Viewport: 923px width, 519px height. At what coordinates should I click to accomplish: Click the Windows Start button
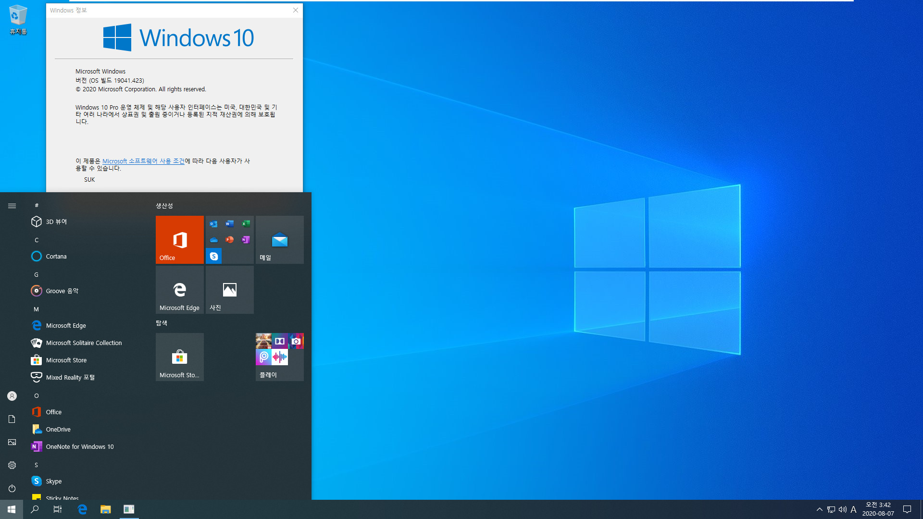click(12, 509)
